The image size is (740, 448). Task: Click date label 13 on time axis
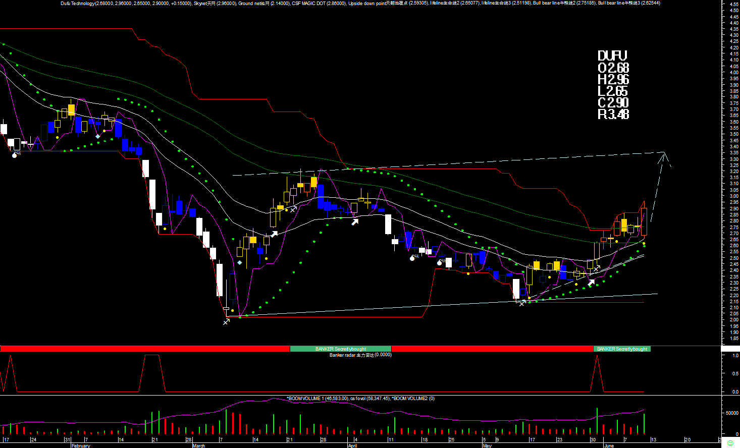click(x=653, y=440)
